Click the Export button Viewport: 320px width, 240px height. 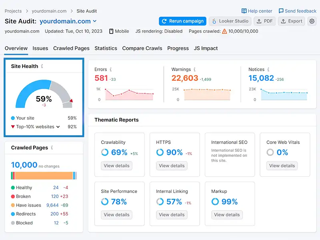292,21
